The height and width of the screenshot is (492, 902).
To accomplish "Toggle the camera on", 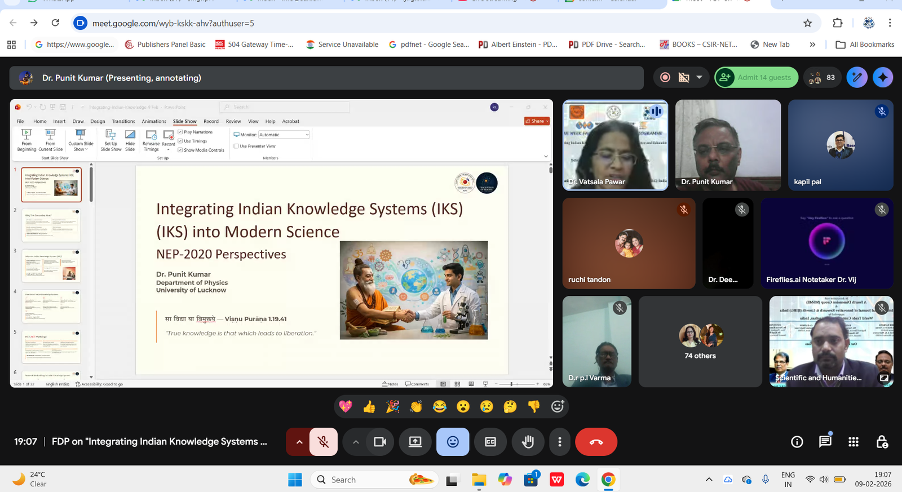I will click(380, 442).
